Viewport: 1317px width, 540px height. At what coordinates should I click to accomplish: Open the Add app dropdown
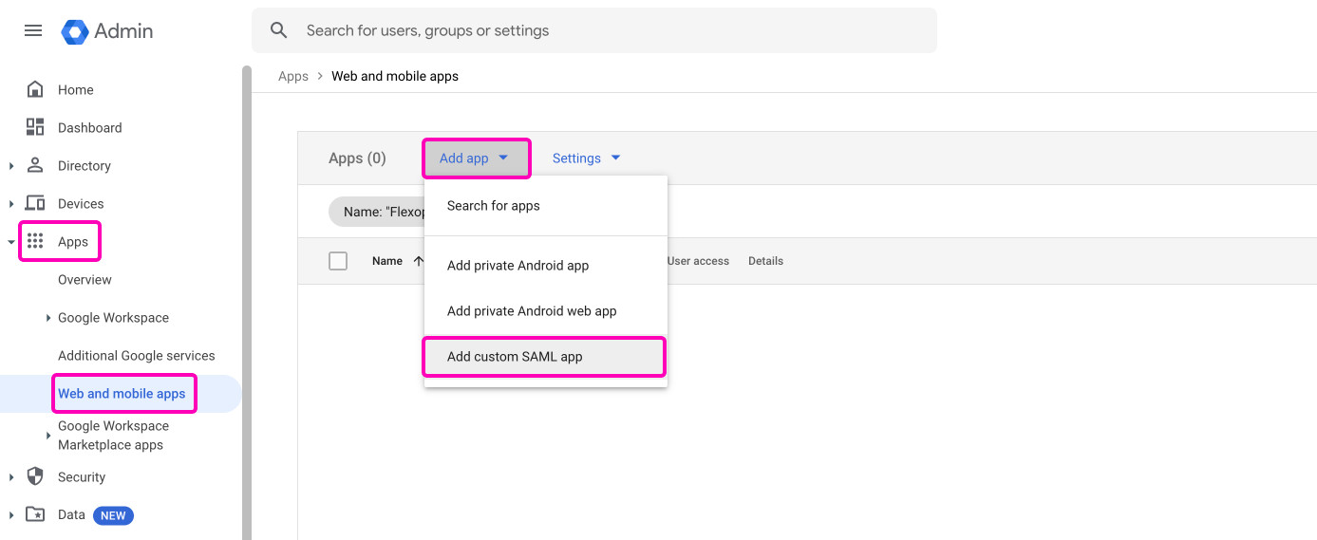[x=475, y=158]
